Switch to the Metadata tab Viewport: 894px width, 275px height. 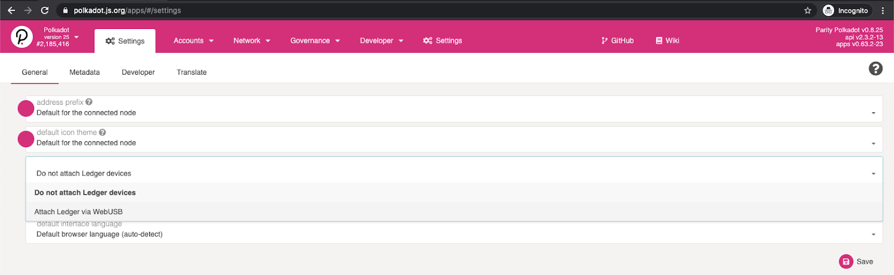click(84, 73)
